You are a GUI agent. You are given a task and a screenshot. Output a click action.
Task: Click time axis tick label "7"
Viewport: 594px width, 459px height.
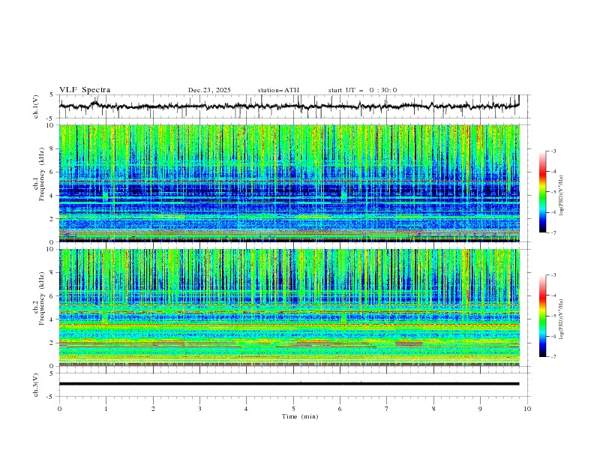tap(387, 409)
